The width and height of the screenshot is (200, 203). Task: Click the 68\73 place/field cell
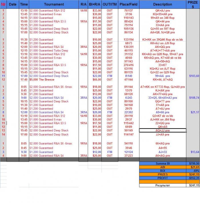129,43
